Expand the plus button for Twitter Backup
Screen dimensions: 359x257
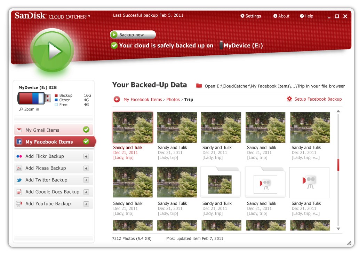(x=86, y=180)
